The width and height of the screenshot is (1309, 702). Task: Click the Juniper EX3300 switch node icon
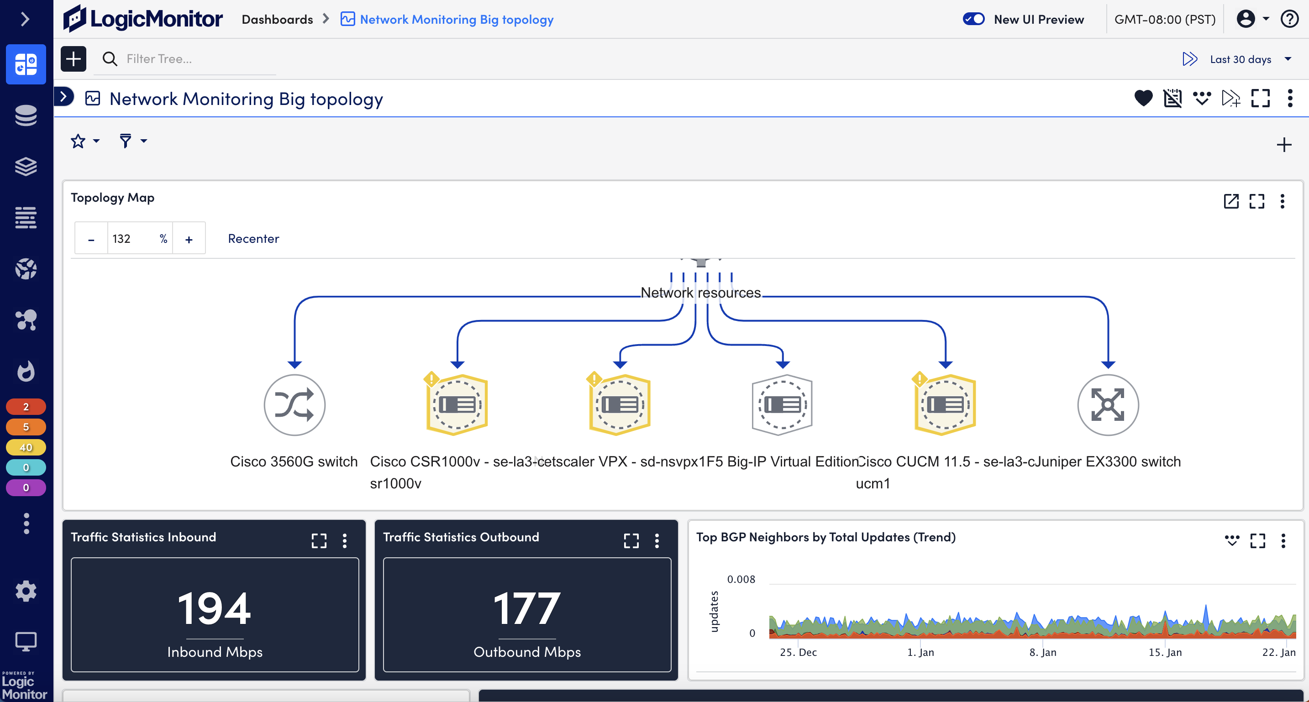[1108, 405]
